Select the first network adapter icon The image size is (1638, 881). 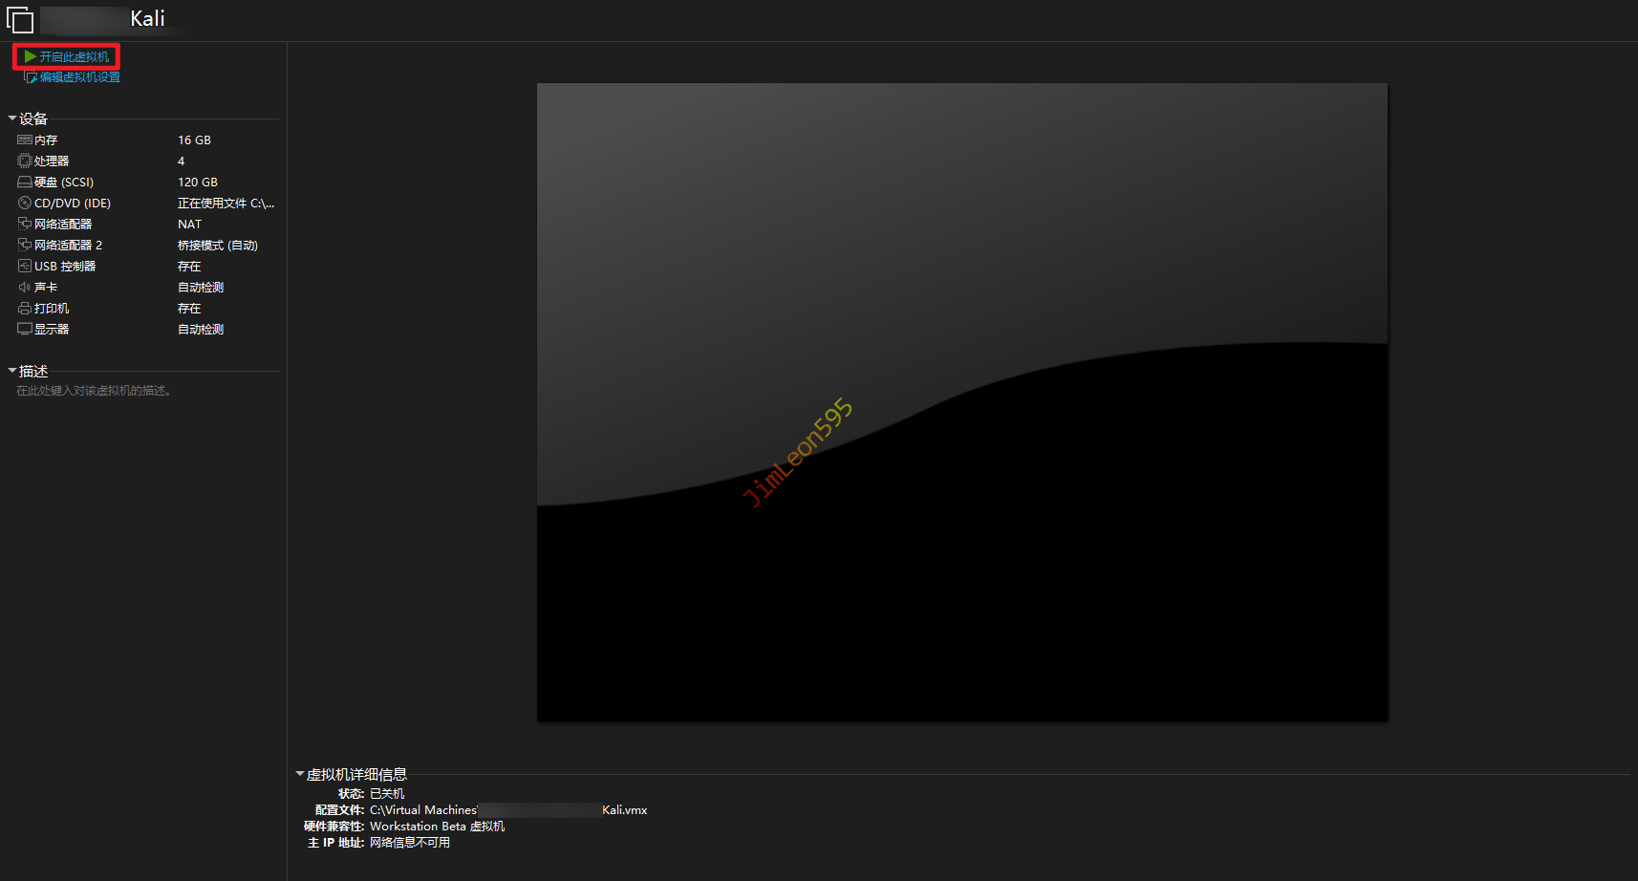pyautogui.click(x=25, y=225)
